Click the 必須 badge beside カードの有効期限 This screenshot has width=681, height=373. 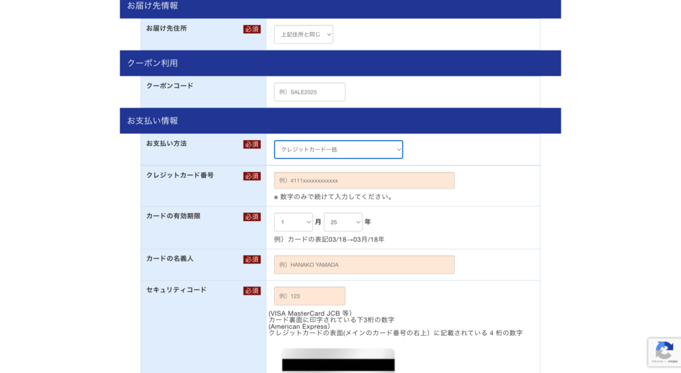click(251, 217)
